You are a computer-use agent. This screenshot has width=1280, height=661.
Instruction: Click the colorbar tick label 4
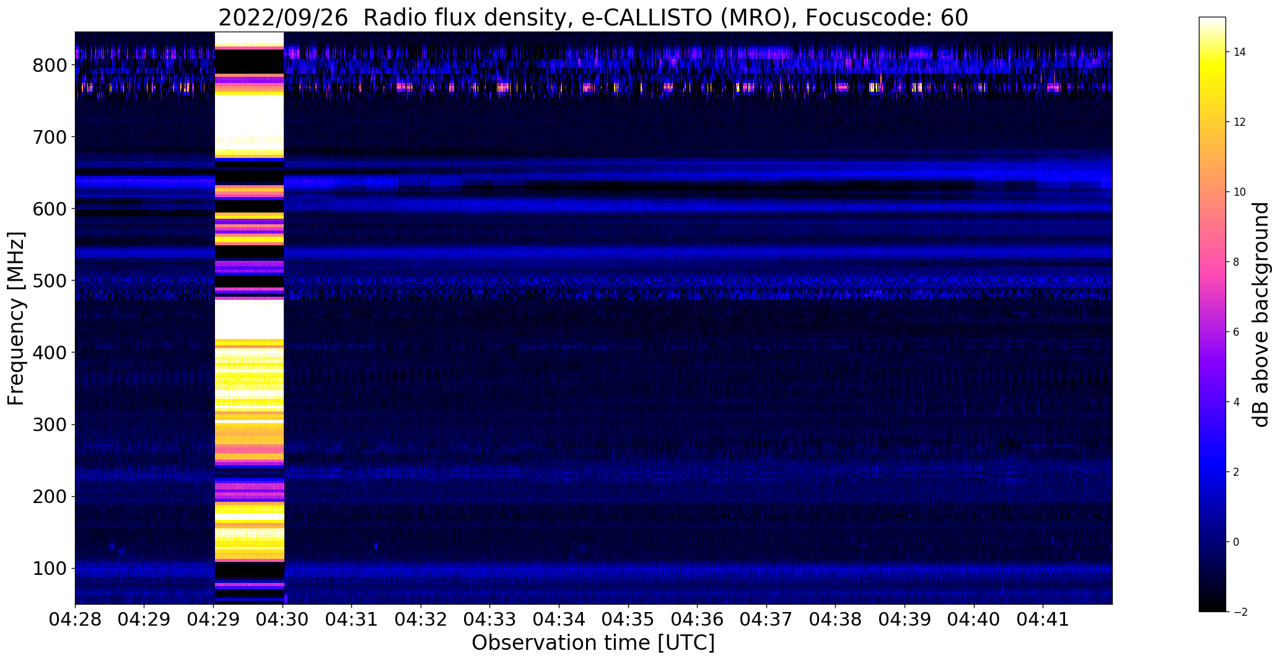pyautogui.click(x=1237, y=402)
